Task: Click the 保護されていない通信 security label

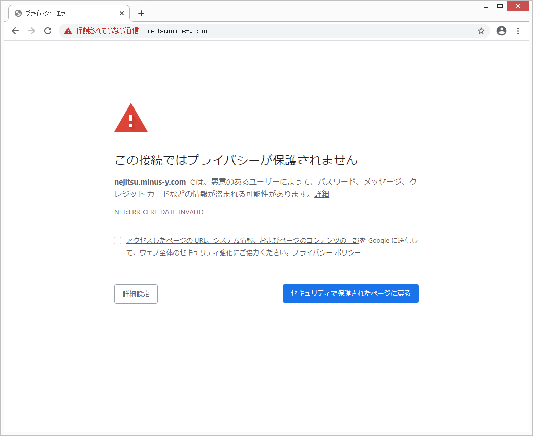Action: point(107,31)
